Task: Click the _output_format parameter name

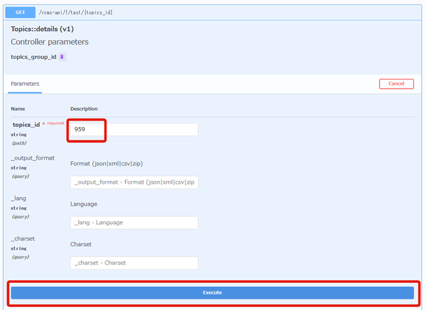Action: (32, 157)
